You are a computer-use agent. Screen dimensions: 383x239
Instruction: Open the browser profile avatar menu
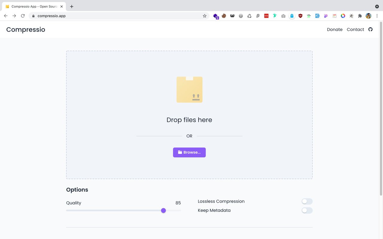tap(368, 16)
